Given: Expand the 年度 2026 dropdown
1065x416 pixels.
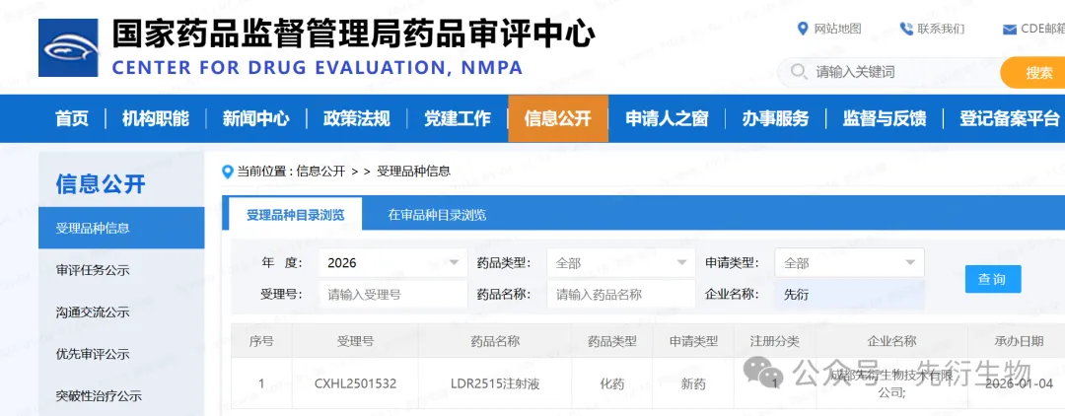Looking at the screenshot, I should click(454, 263).
